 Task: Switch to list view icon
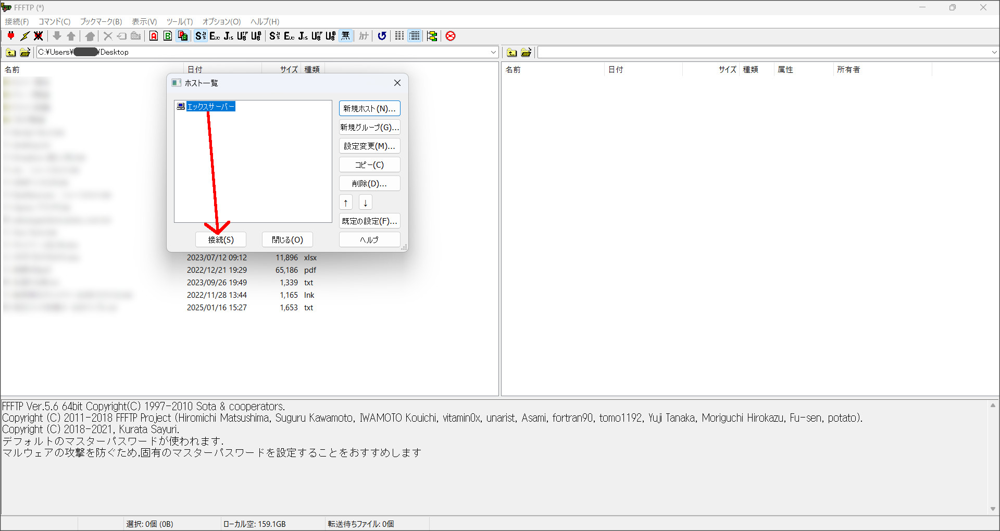[399, 36]
